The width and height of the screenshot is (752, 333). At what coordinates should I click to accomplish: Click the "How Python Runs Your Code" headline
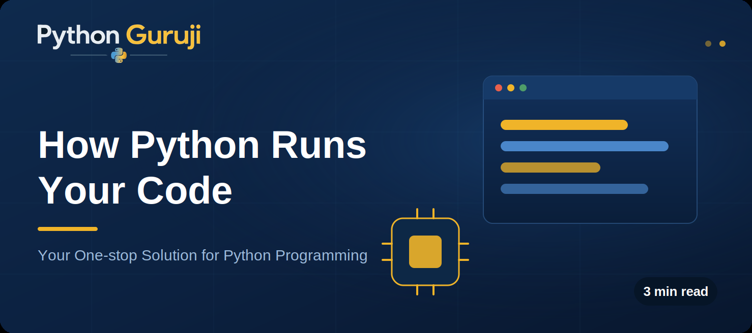pyautogui.click(x=203, y=168)
